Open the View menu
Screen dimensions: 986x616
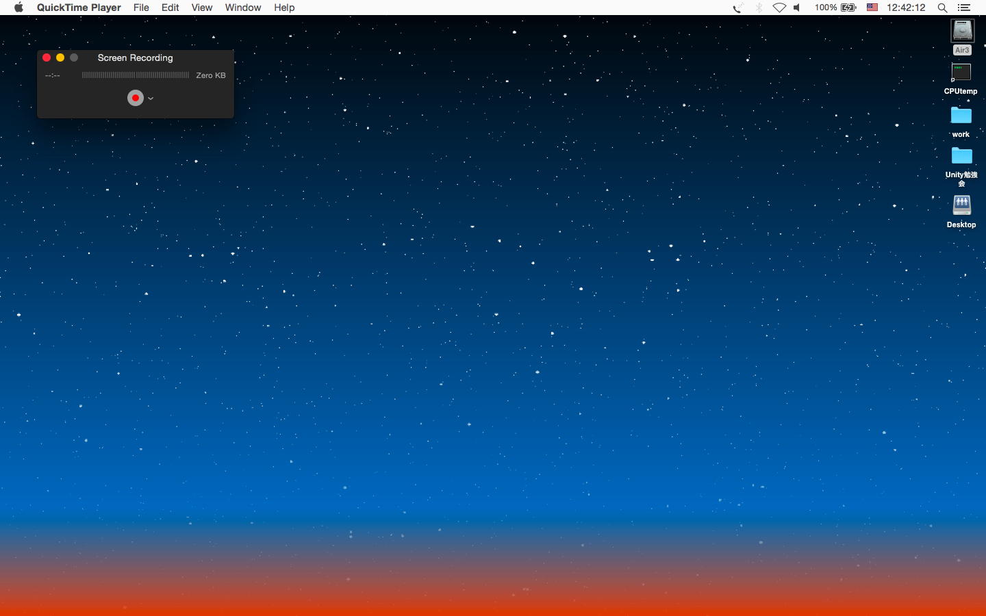[201, 8]
